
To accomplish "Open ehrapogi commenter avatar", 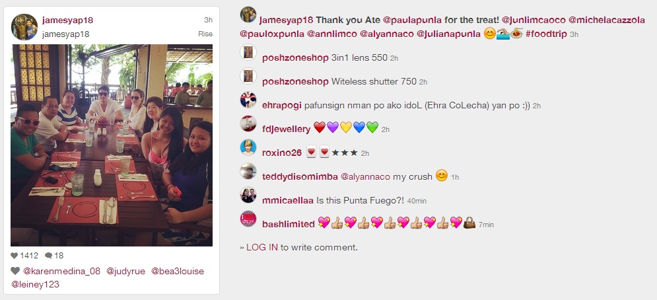I will [248, 100].
